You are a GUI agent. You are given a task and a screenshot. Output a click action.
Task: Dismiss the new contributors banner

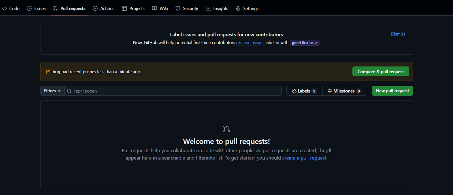[x=398, y=34]
